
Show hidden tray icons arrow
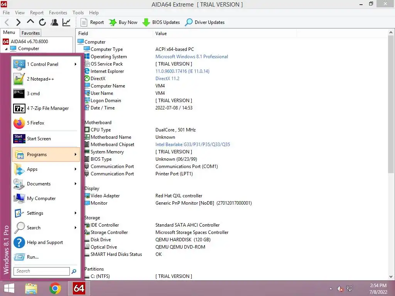point(331,289)
